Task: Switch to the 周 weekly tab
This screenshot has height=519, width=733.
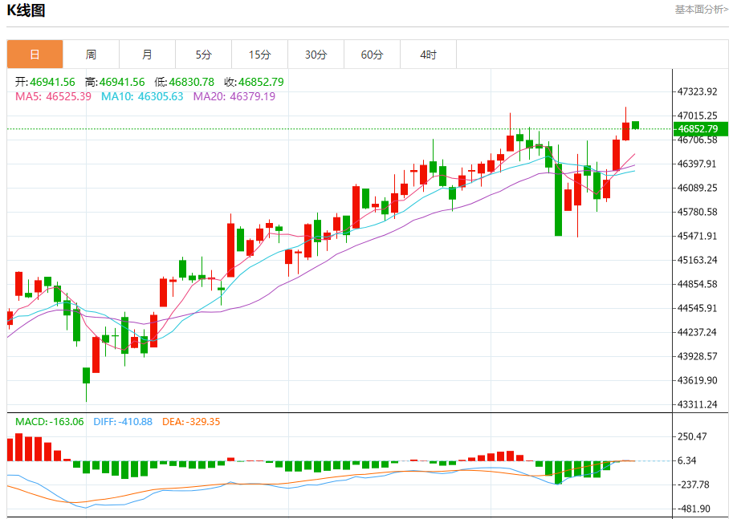Action: click(91, 55)
